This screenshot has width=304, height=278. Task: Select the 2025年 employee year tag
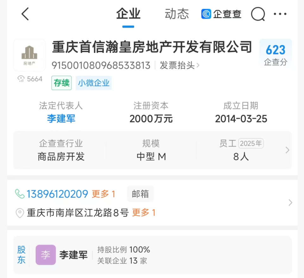tap(251, 143)
